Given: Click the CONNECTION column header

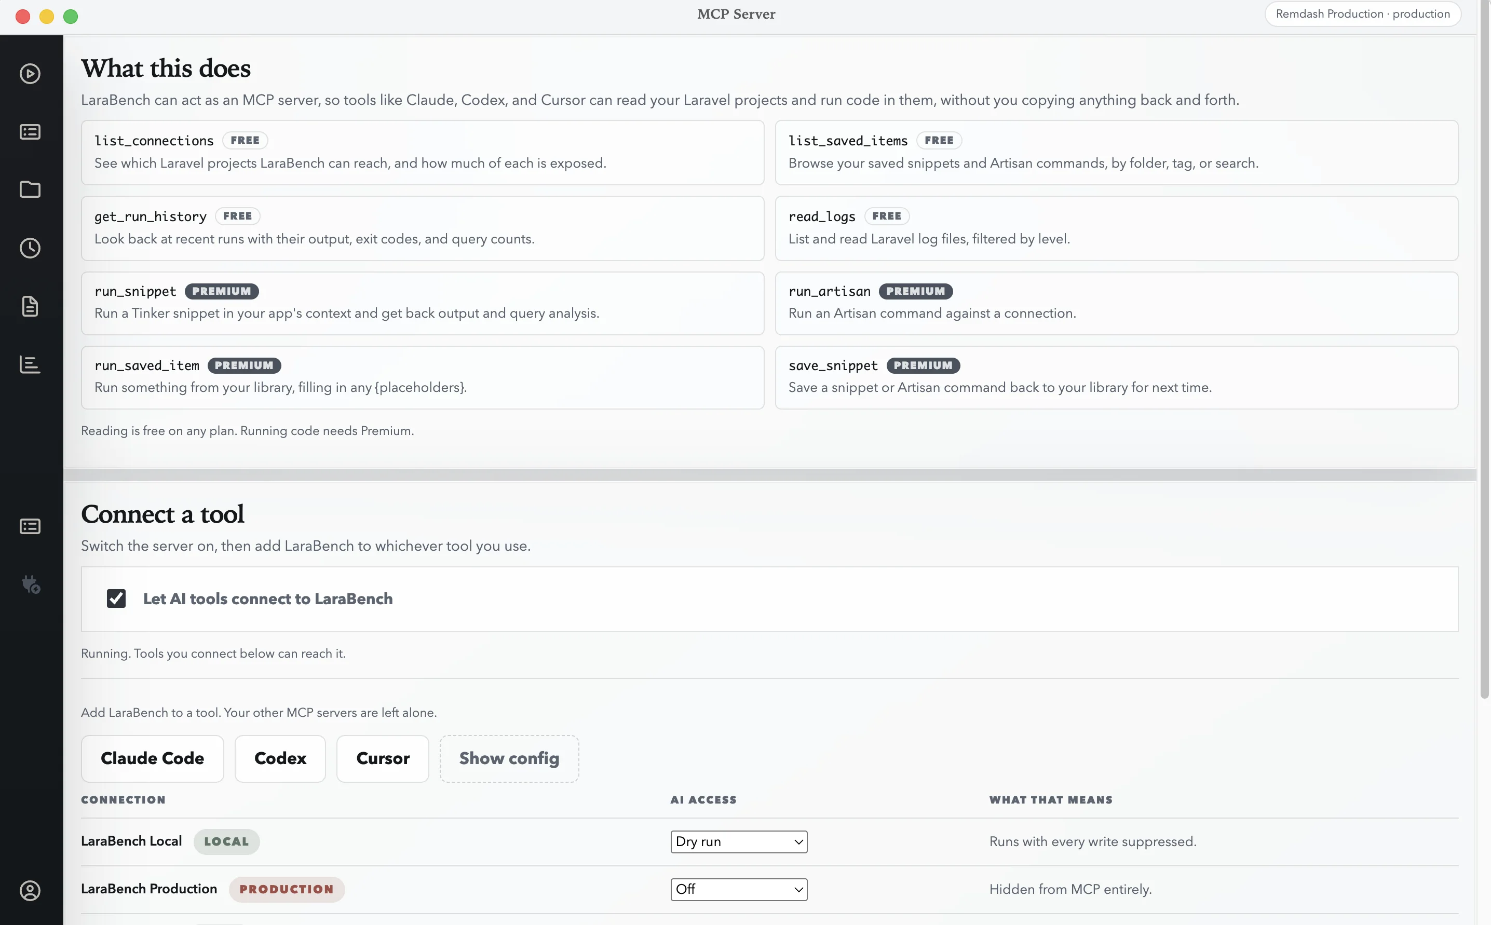Looking at the screenshot, I should click(123, 800).
